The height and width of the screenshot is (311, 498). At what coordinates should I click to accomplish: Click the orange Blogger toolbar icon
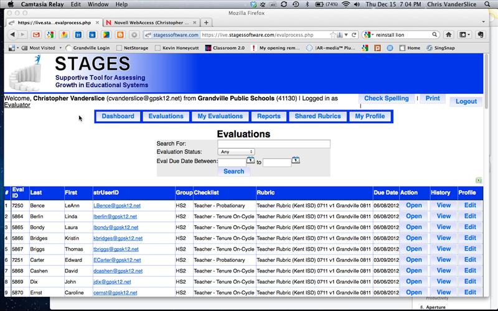[x=120, y=35]
